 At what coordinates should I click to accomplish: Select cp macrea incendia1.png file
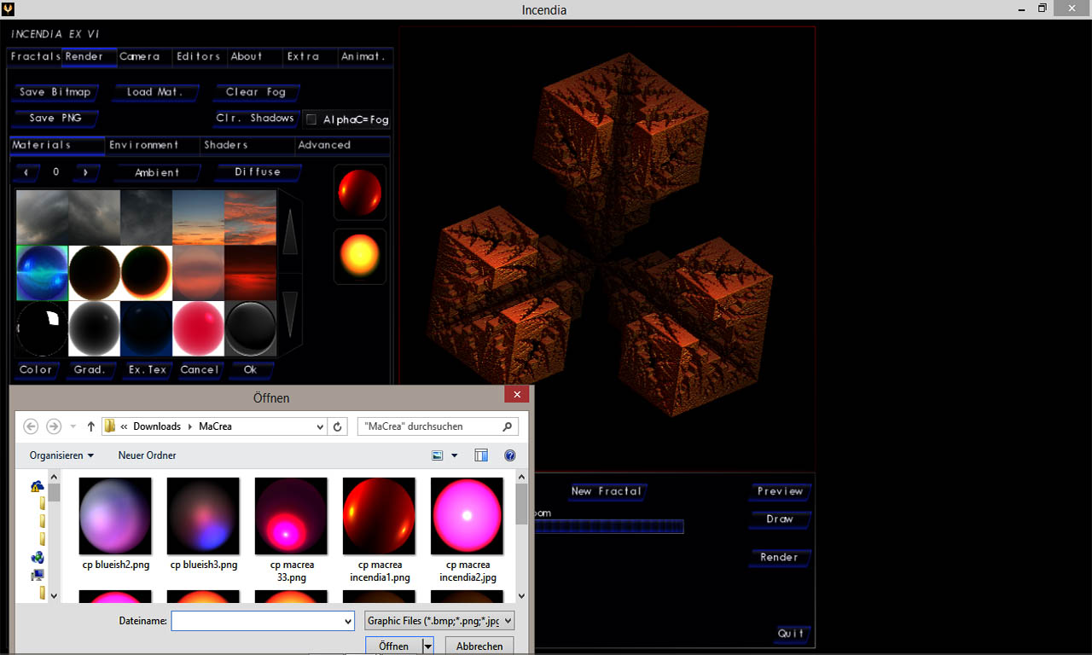(x=380, y=529)
